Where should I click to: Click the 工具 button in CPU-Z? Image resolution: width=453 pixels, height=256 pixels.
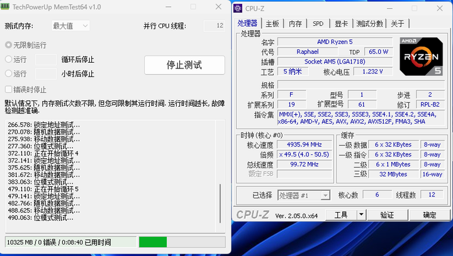(341, 215)
